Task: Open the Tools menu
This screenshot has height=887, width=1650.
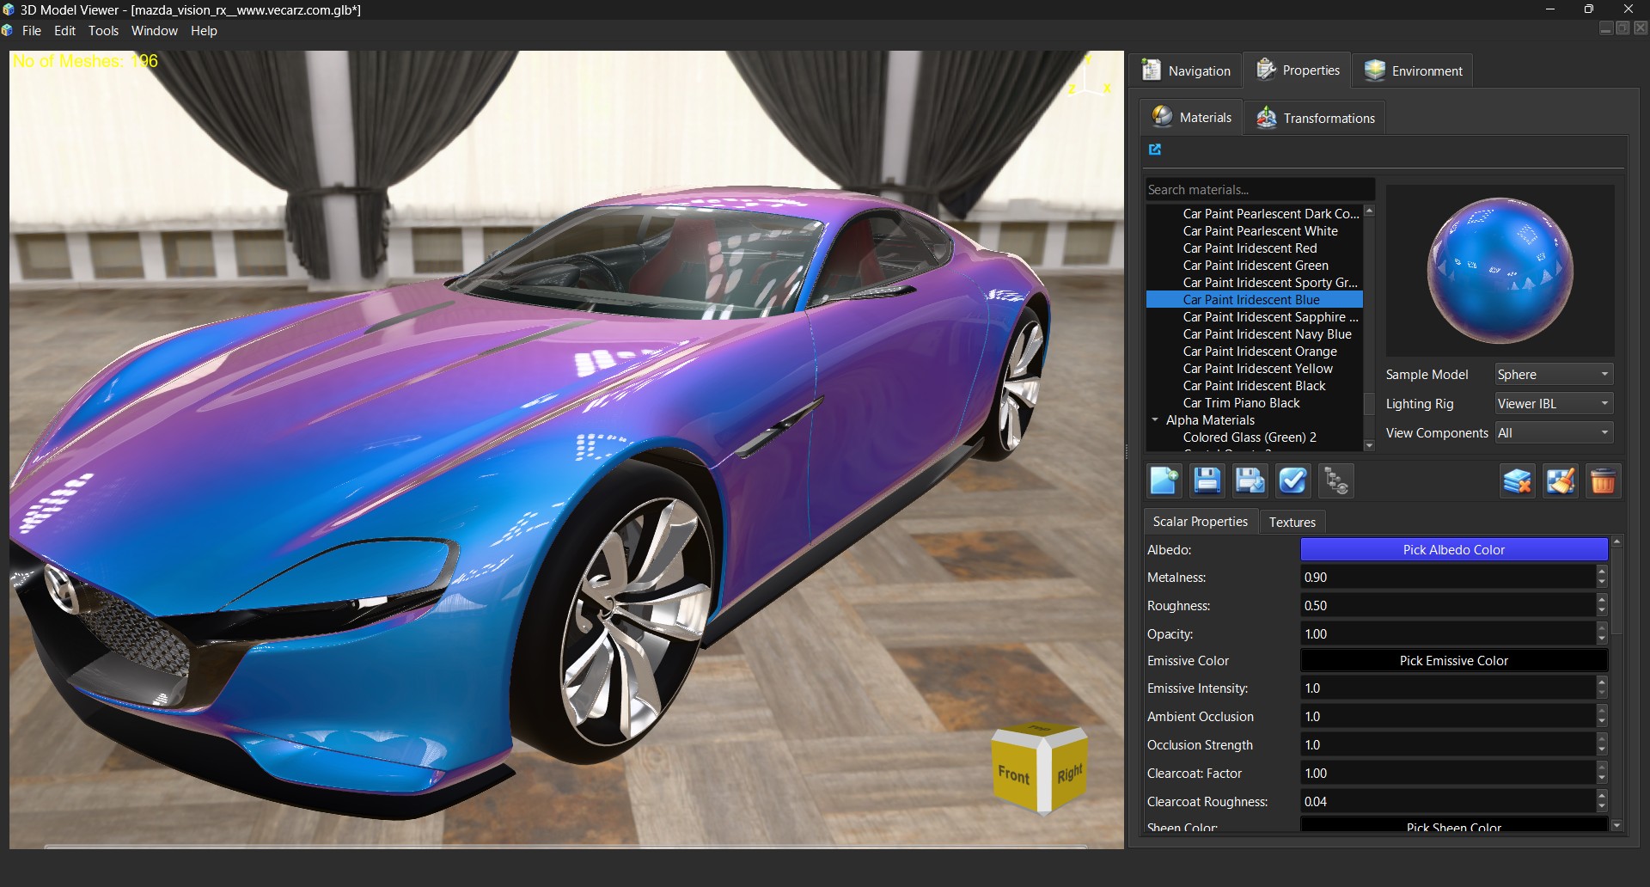Action: (103, 31)
